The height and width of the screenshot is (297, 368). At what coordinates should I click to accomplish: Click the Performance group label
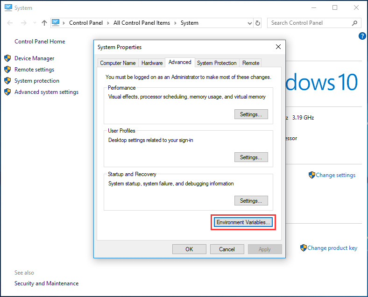tap(121, 88)
